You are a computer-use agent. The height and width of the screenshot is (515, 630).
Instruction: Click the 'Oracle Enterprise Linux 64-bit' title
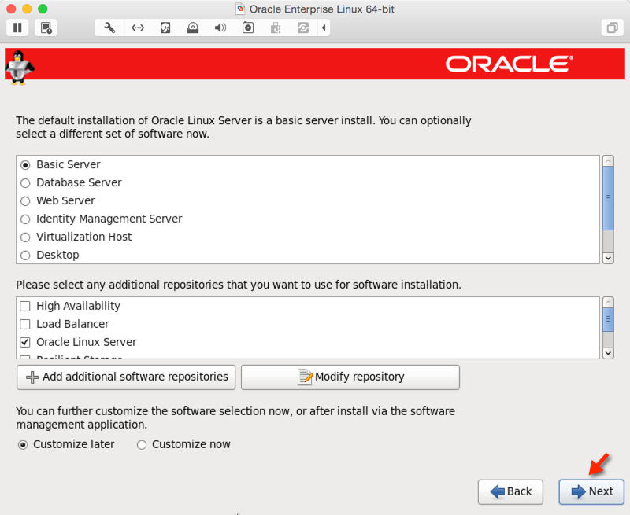coord(322,9)
